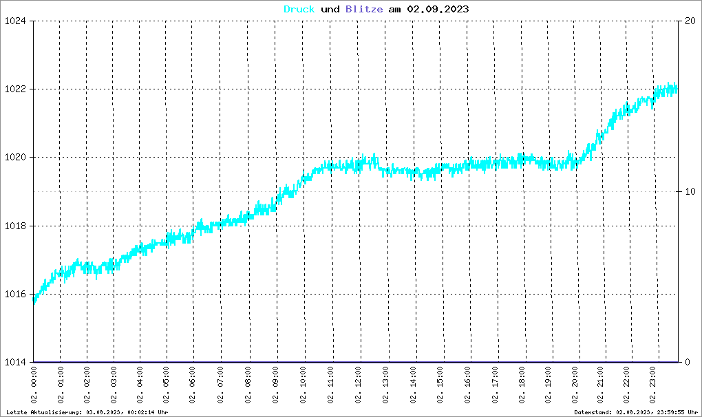
Task: Click the 1018 pressure axis label
Action: 14,226
